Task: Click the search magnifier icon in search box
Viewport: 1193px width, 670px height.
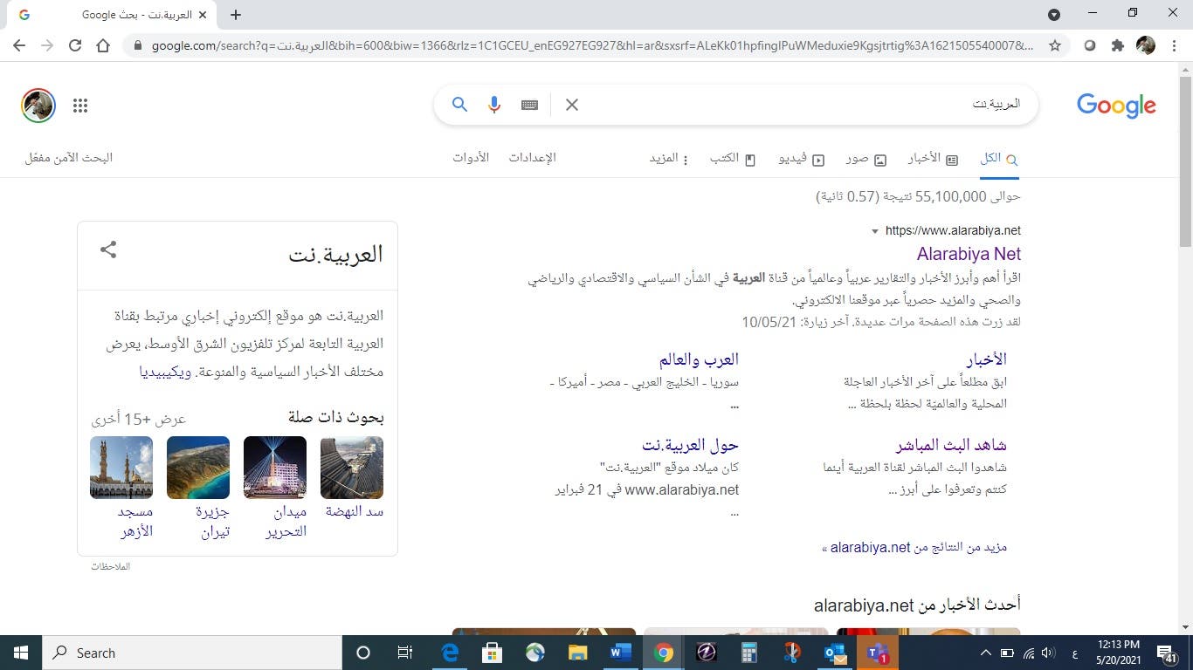Action: click(459, 105)
